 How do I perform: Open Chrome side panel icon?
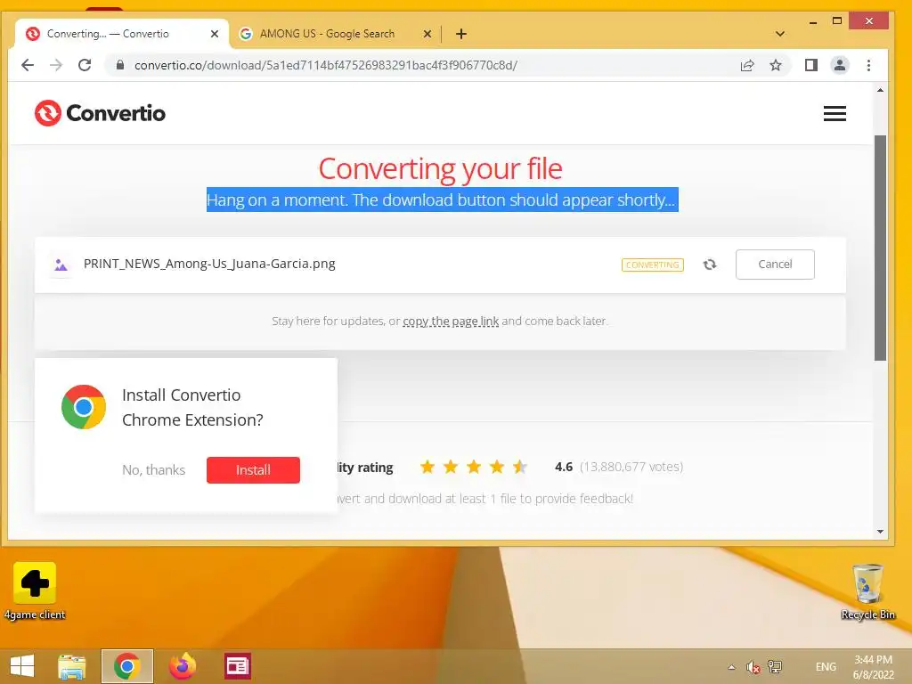pyautogui.click(x=810, y=65)
